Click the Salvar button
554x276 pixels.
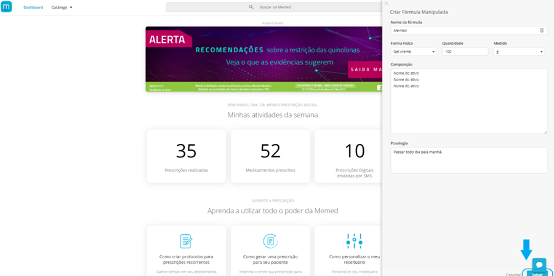537,274
